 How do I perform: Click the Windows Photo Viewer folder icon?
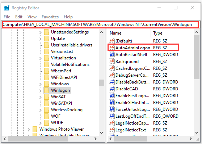(35, 129)
